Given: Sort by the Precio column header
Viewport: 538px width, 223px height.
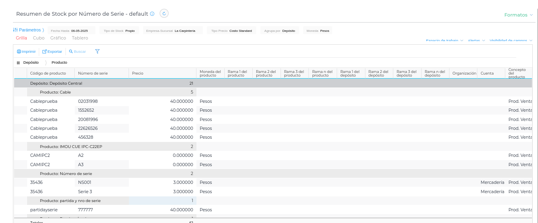Looking at the screenshot, I should point(138,73).
